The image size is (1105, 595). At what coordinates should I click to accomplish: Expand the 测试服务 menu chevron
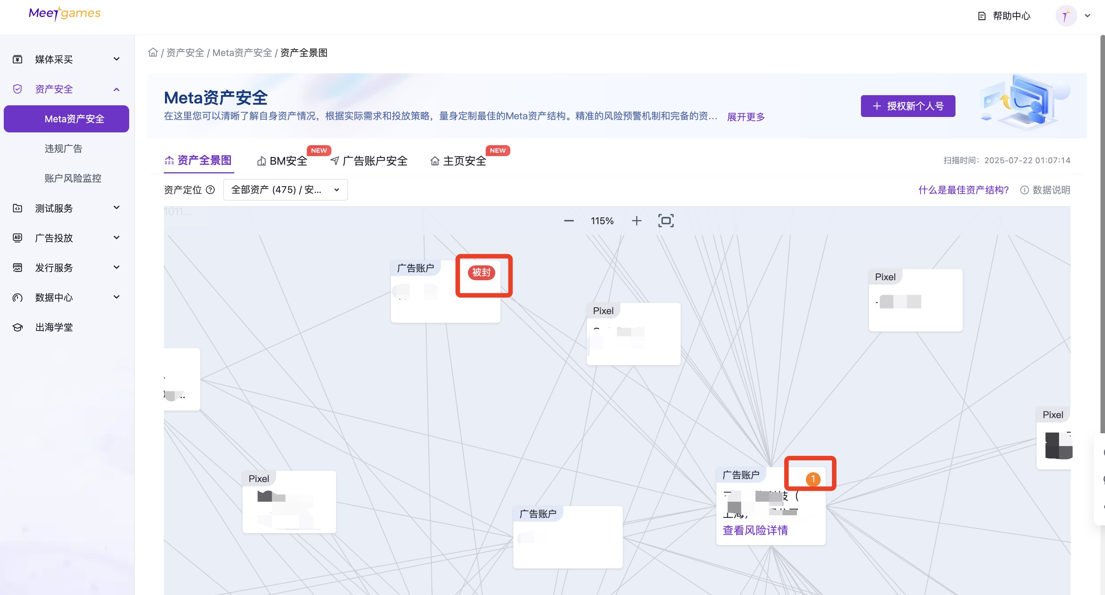[x=116, y=208]
